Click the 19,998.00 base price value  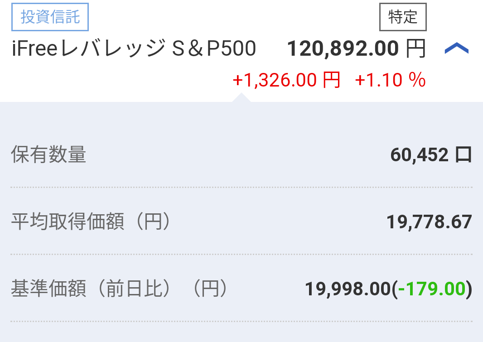pos(348,289)
